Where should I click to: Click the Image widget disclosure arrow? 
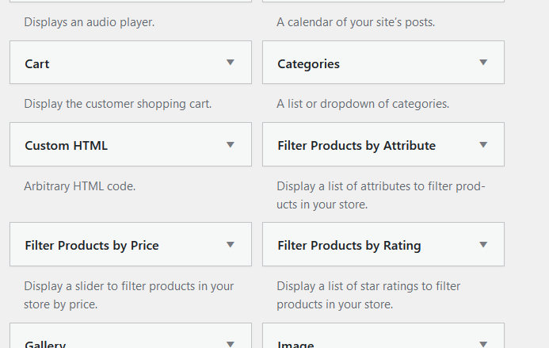click(x=483, y=344)
